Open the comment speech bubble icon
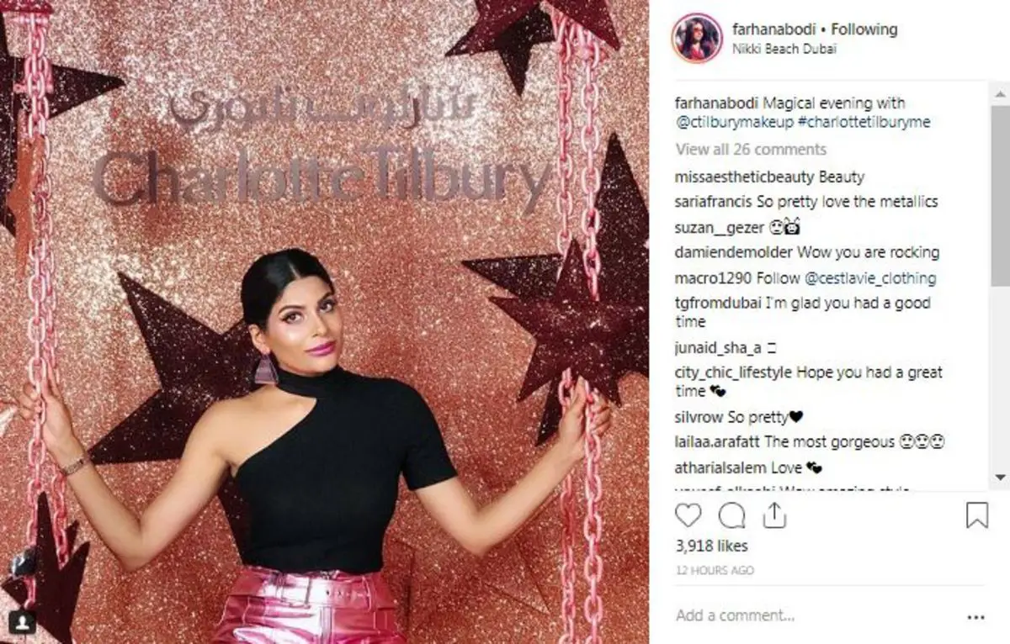Image resolution: width=1010 pixels, height=644 pixels. tap(732, 515)
